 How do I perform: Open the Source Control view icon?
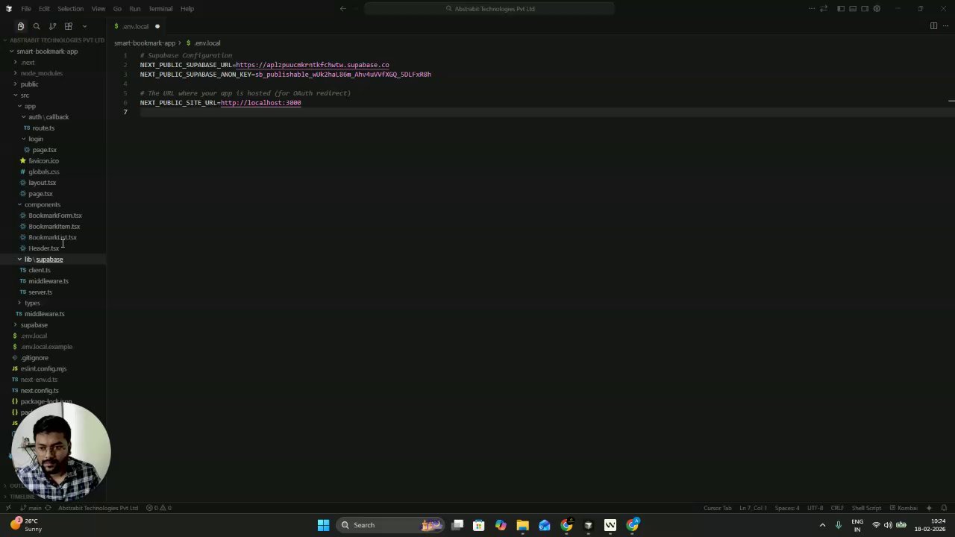(x=52, y=26)
